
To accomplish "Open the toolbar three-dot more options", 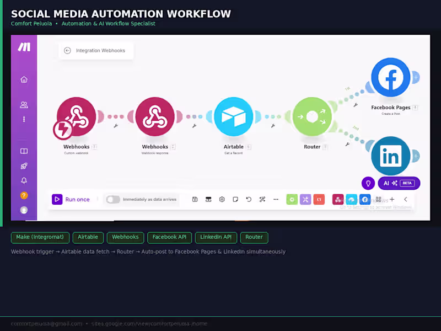I will click(x=276, y=199).
